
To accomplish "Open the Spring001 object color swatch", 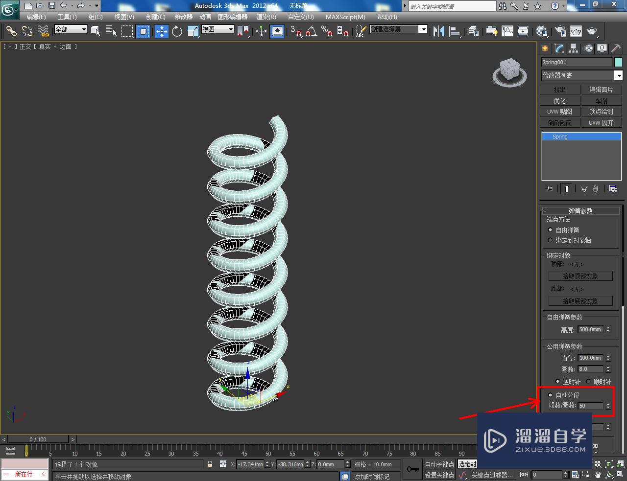I will (618, 62).
